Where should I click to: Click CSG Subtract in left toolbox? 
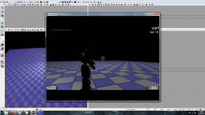pyautogui.click(x=2, y=49)
